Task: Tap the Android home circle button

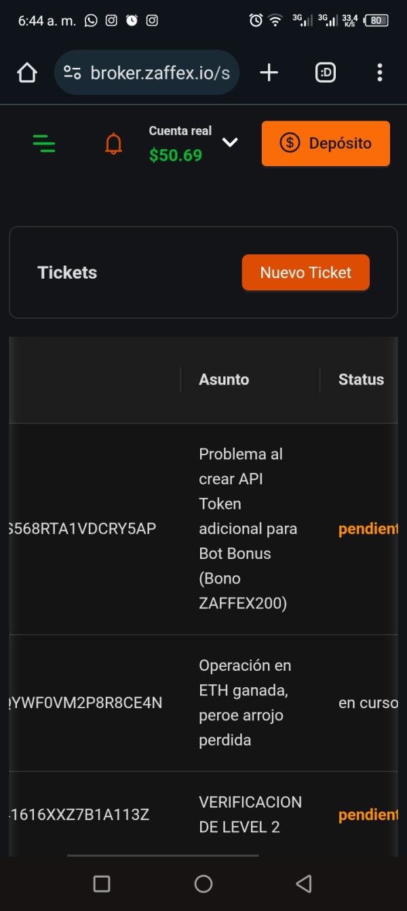Action: [x=203, y=883]
